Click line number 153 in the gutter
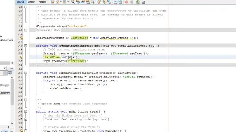 coord(20,65)
